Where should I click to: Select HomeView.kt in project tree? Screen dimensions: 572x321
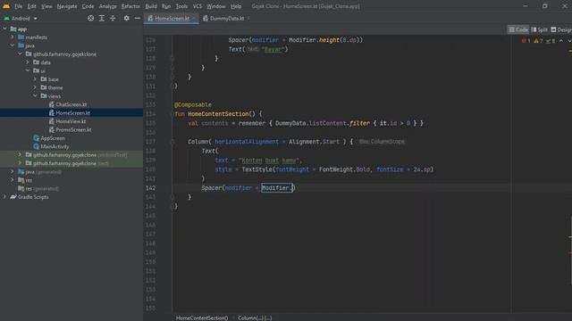pos(71,121)
